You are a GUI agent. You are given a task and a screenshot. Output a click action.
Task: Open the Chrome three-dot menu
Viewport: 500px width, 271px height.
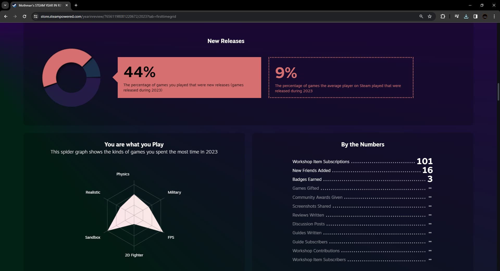tap(494, 16)
